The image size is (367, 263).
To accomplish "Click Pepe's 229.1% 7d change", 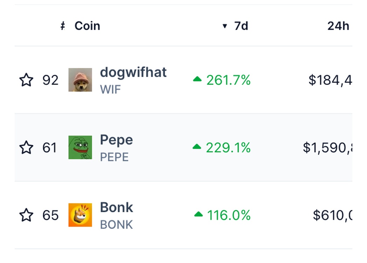I will tap(228, 148).
